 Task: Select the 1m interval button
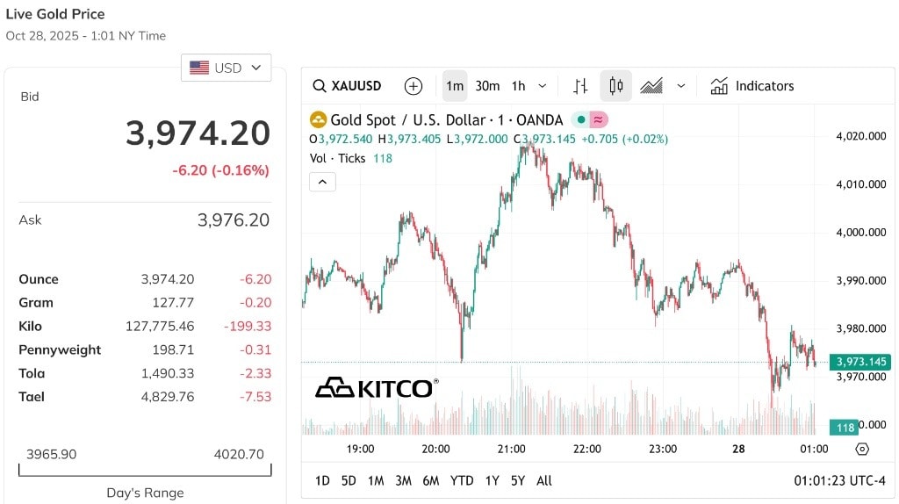click(x=455, y=86)
